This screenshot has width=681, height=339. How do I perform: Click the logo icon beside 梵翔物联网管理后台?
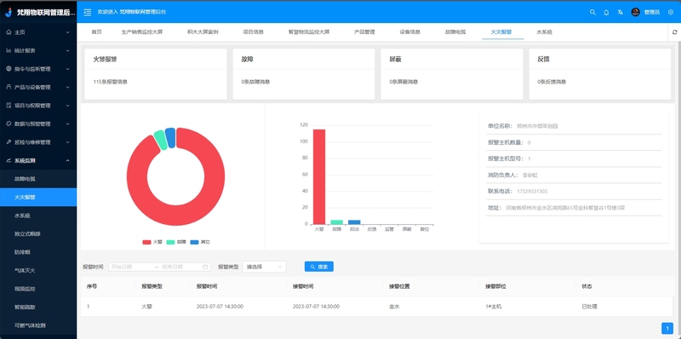tap(9, 12)
